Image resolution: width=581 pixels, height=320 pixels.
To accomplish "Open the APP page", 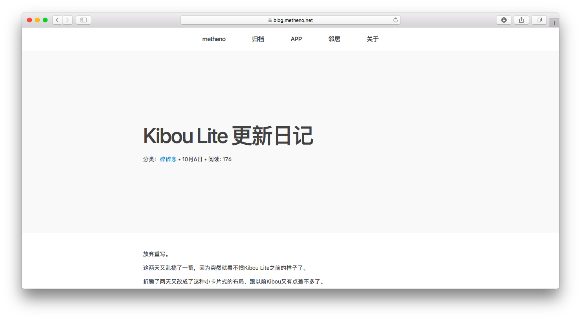I will point(296,39).
